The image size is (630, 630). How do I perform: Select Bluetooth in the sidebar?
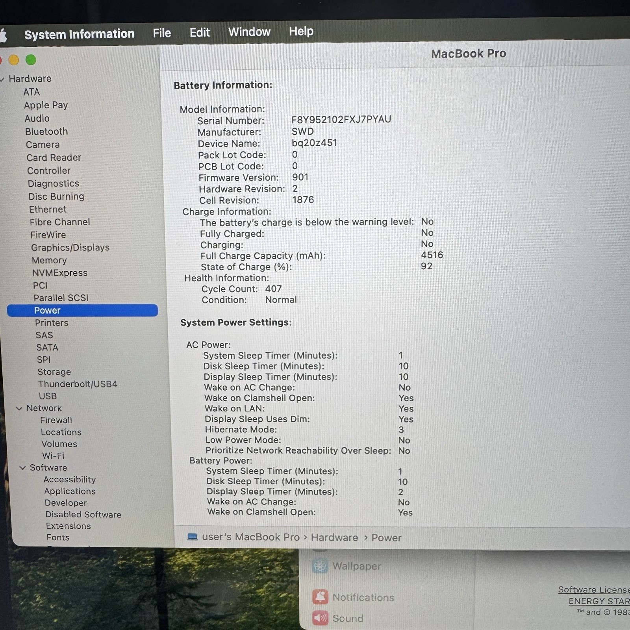46,132
